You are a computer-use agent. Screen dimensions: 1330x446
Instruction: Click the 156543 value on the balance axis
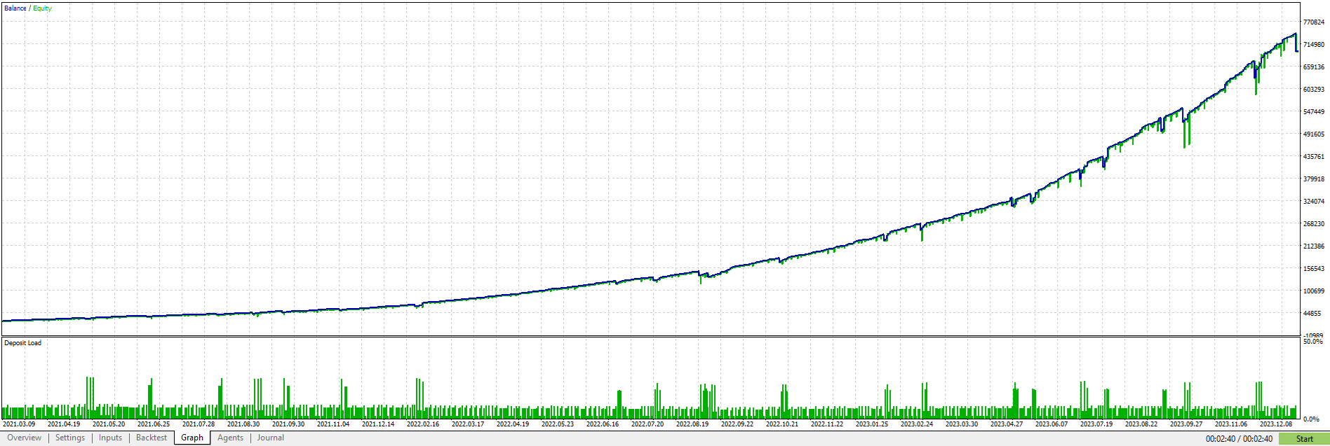(x=1314, y=269)
